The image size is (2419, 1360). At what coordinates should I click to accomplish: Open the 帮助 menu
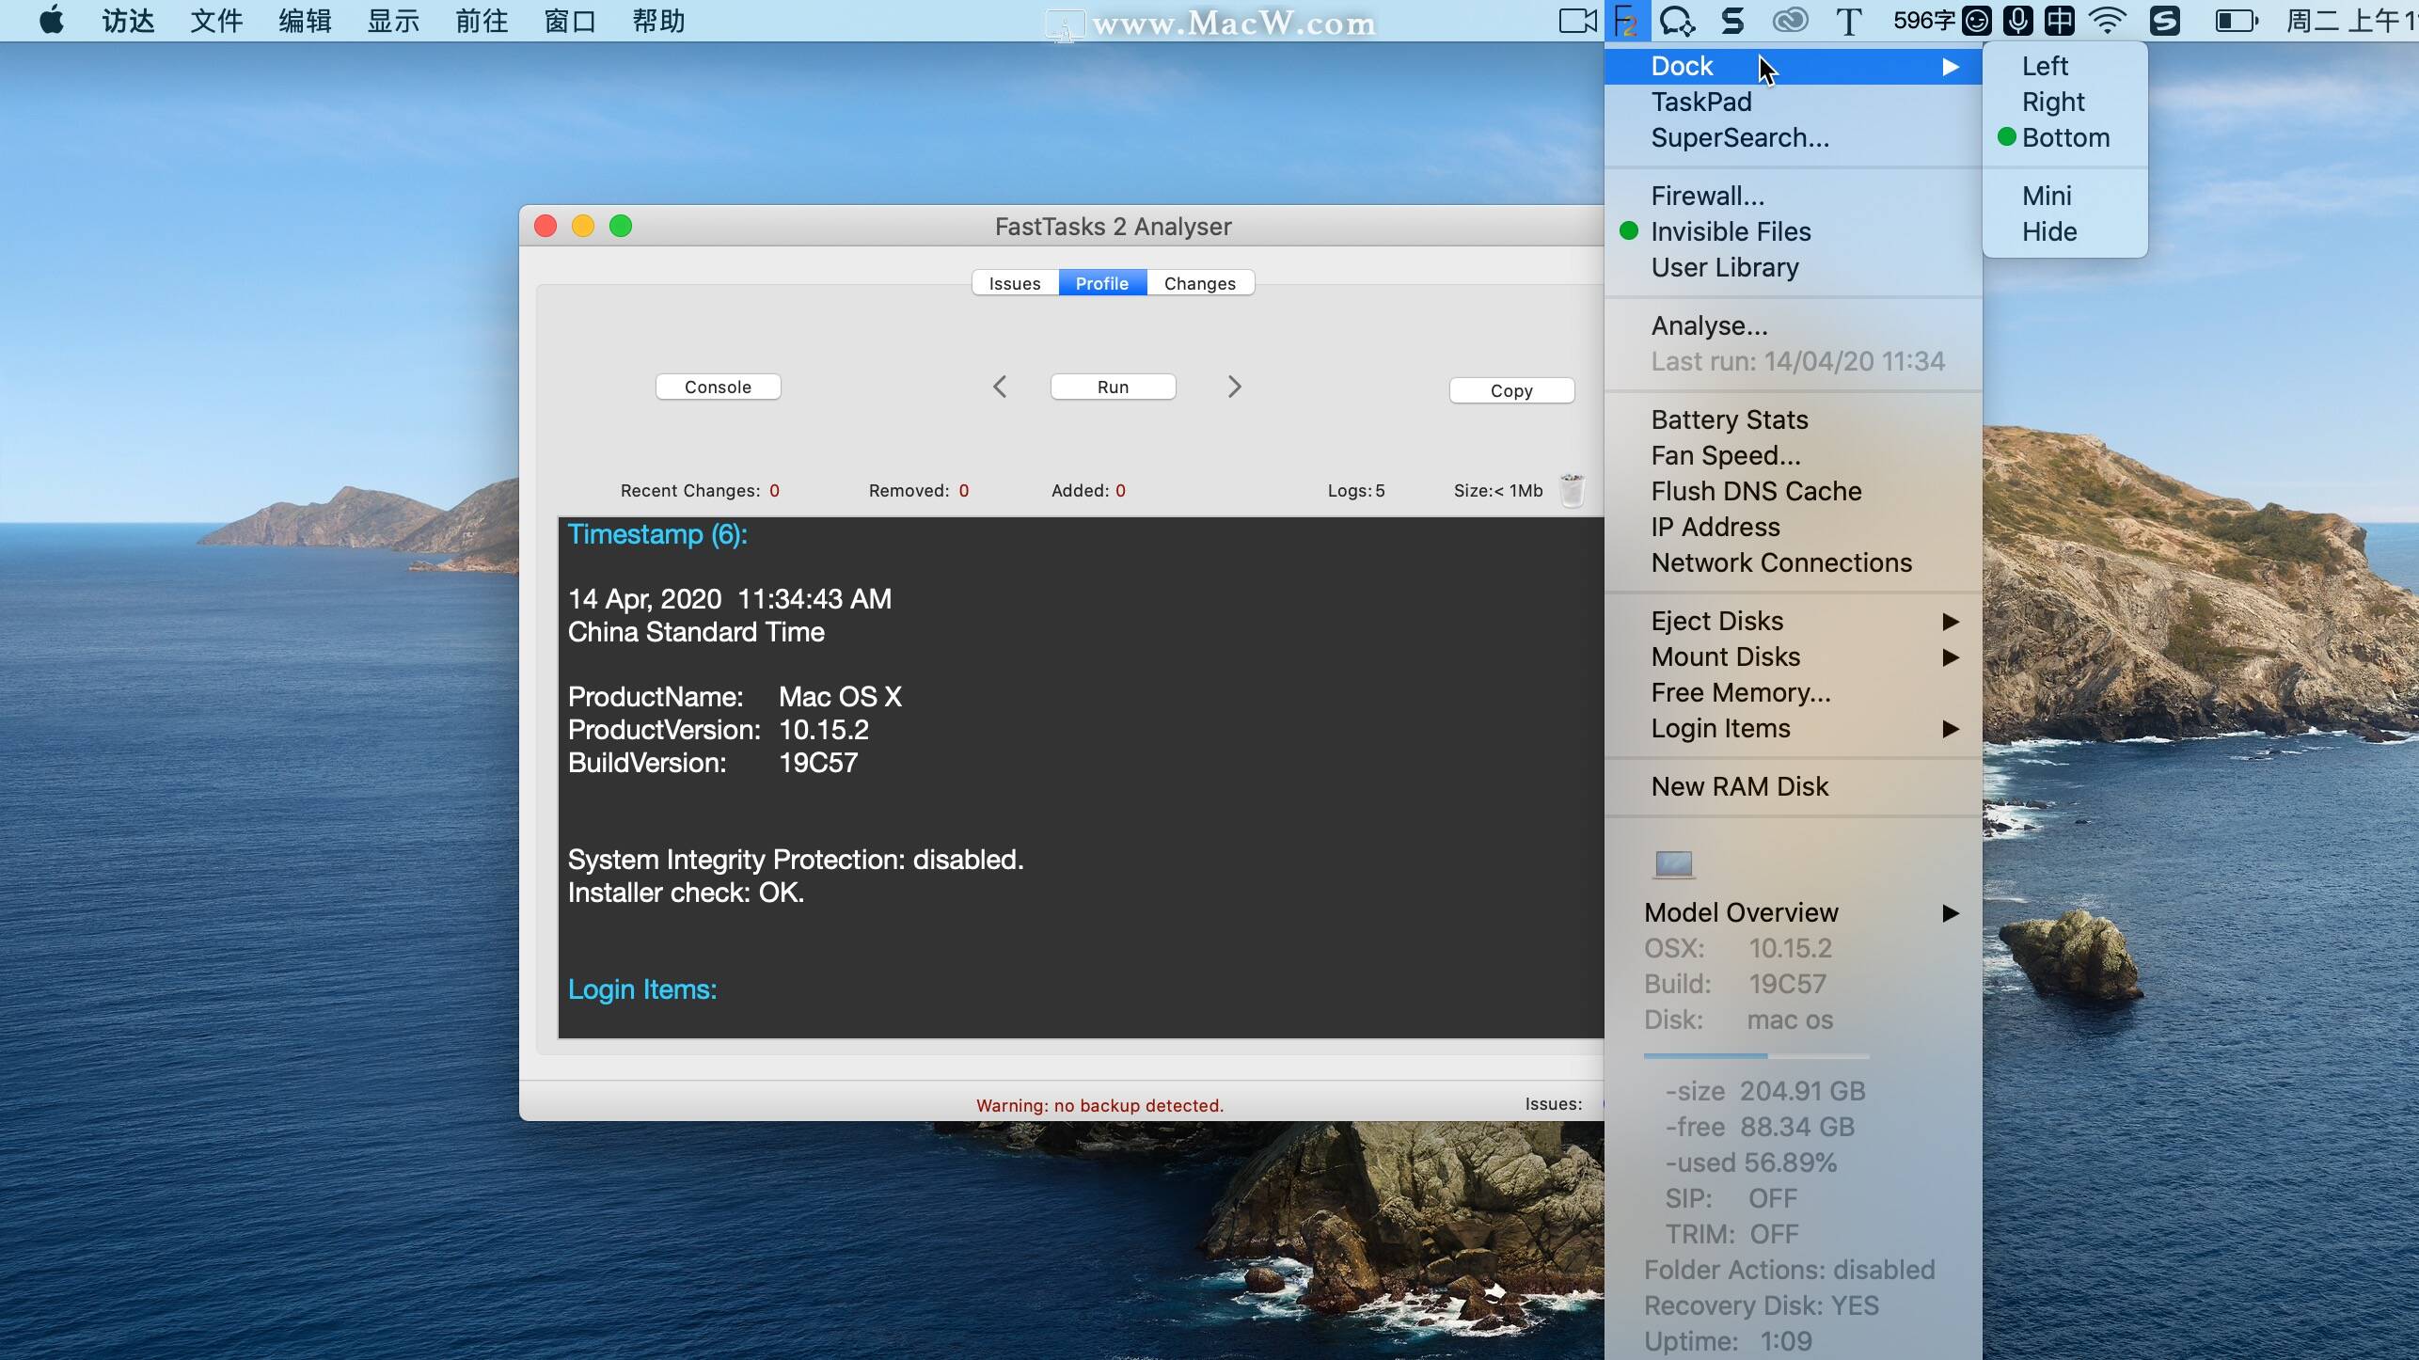(658, 21)
